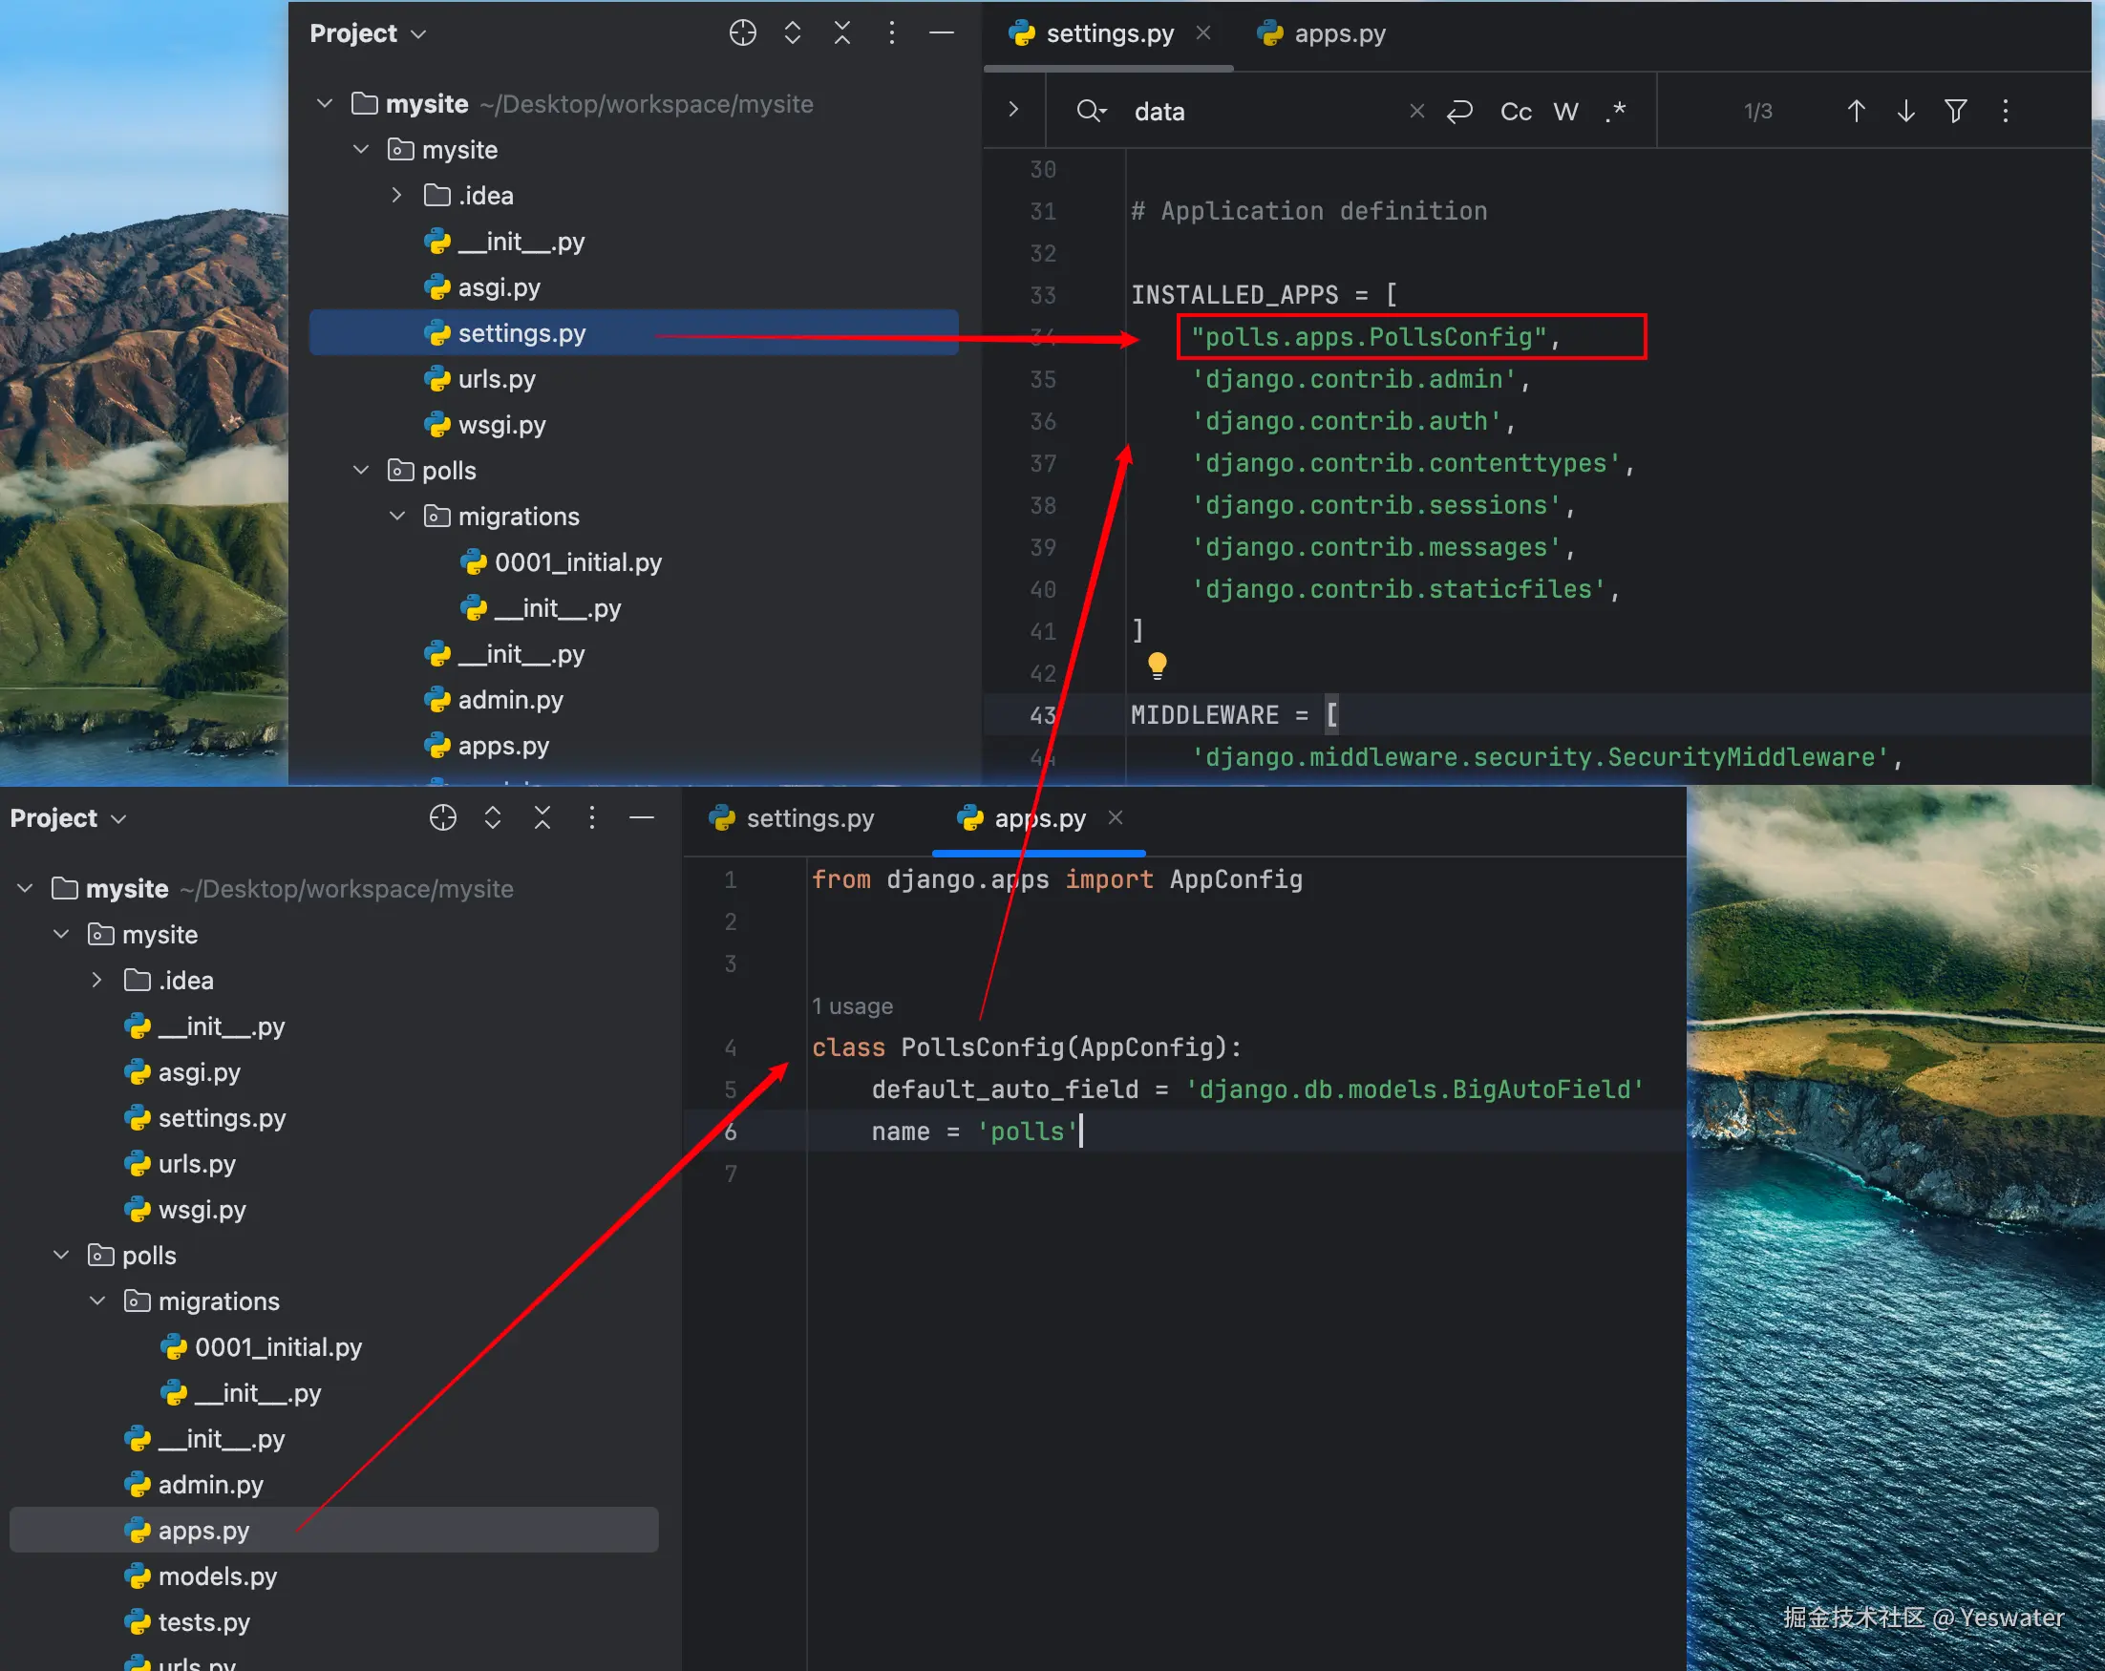
Task: Click the locate-file crosshair icon in top Project panel
Action: tap(742, 33)
